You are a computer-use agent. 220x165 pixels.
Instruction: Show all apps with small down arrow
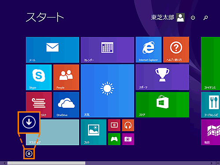click(29, 154)
